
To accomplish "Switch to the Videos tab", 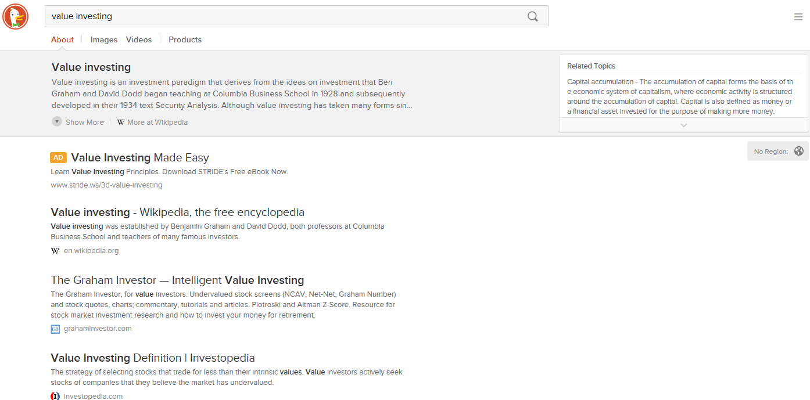I will [x=139, y=39].
